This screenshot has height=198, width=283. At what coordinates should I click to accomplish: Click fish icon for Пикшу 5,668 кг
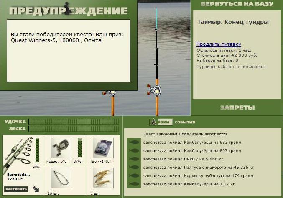134,159
